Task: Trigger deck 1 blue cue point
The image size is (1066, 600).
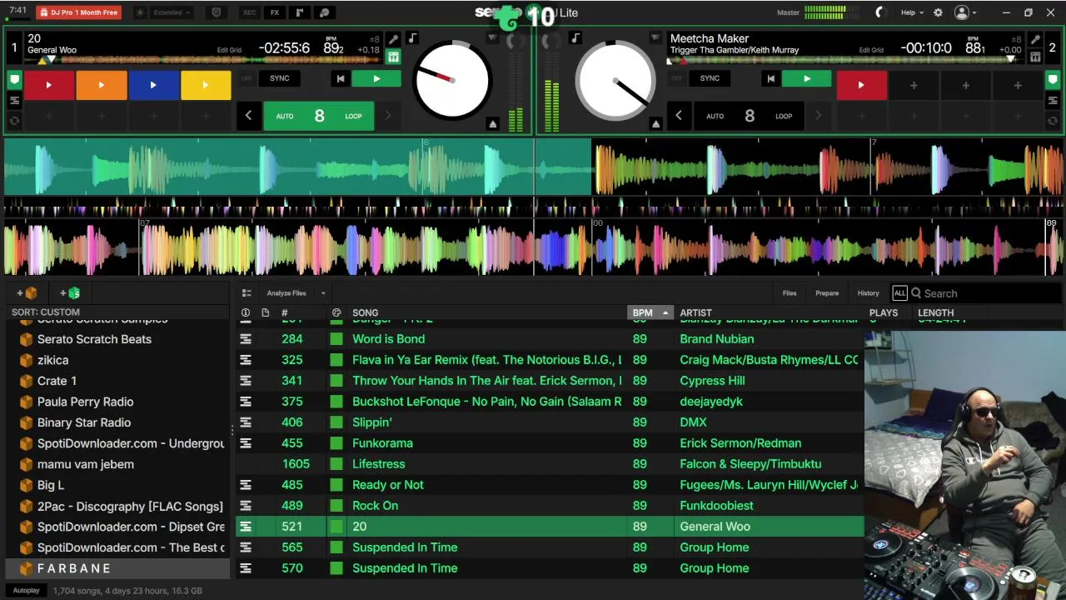Action: click(153, 85)
